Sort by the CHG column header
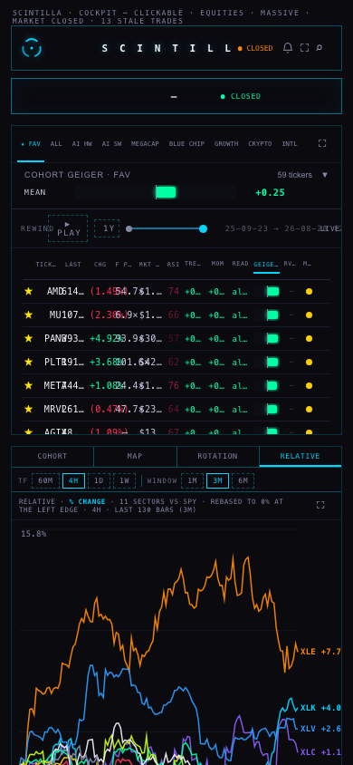The height and width of the screenshot is (765, 353). (x=100, y=265)
